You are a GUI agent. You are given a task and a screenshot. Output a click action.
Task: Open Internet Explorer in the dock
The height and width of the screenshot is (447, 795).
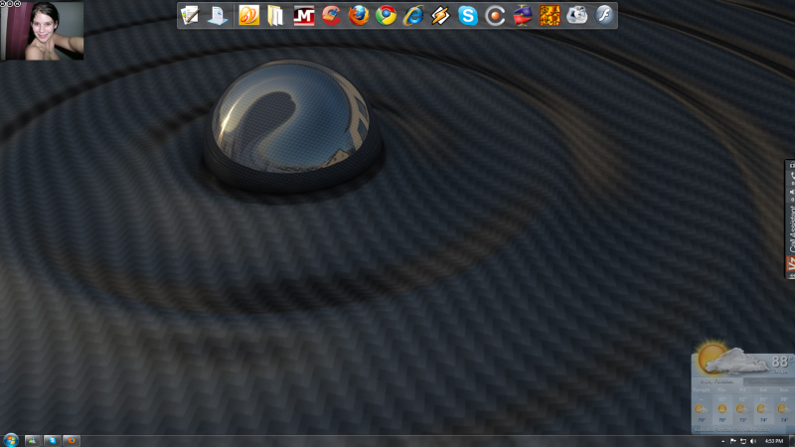(x=413, y=15)
